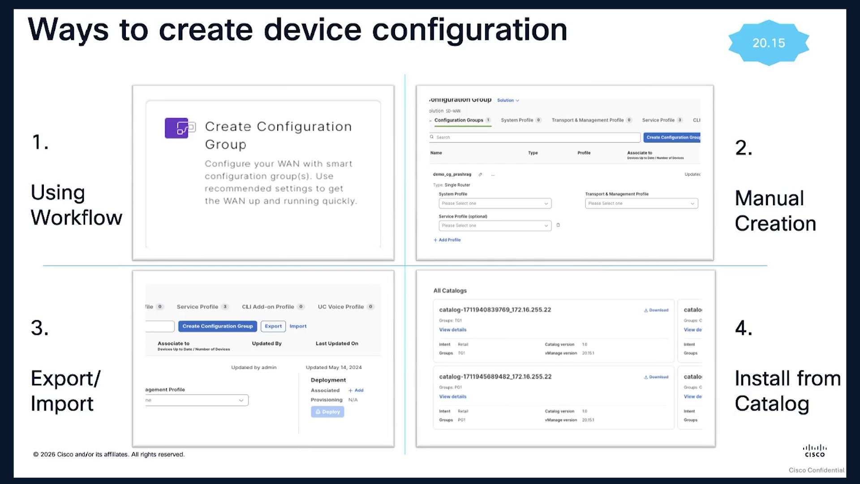Click the pencil edit icon beside demo_cg_prashrag
This screenshot has height=484, width=860.
pos(480,175)
